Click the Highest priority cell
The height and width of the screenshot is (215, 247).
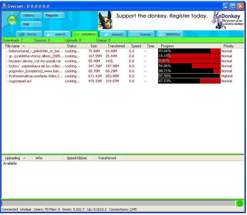227,76
